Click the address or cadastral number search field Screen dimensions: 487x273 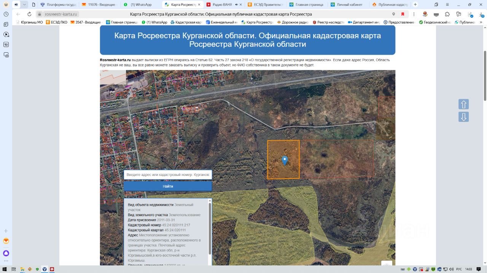pyautogui.click(x=168, y=175)
